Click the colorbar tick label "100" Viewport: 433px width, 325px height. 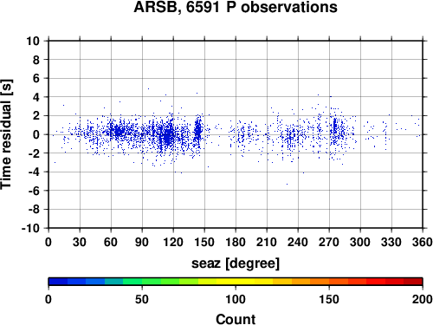point(236,299)
